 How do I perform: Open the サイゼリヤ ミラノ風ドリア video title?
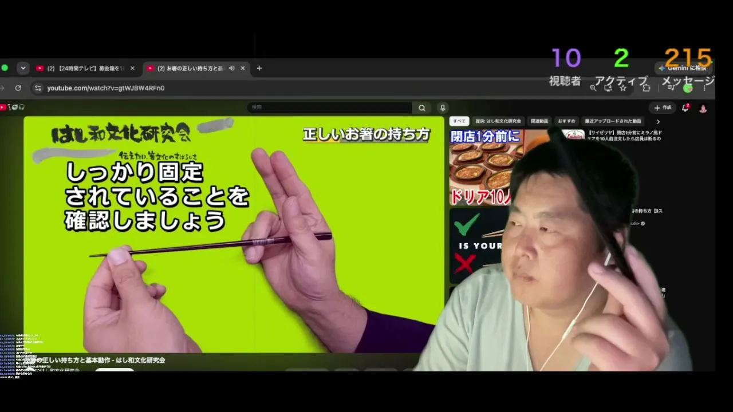pyautogui.click(x=625, y=136)
